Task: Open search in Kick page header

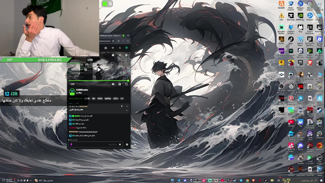Action: [x=120, y=48]
